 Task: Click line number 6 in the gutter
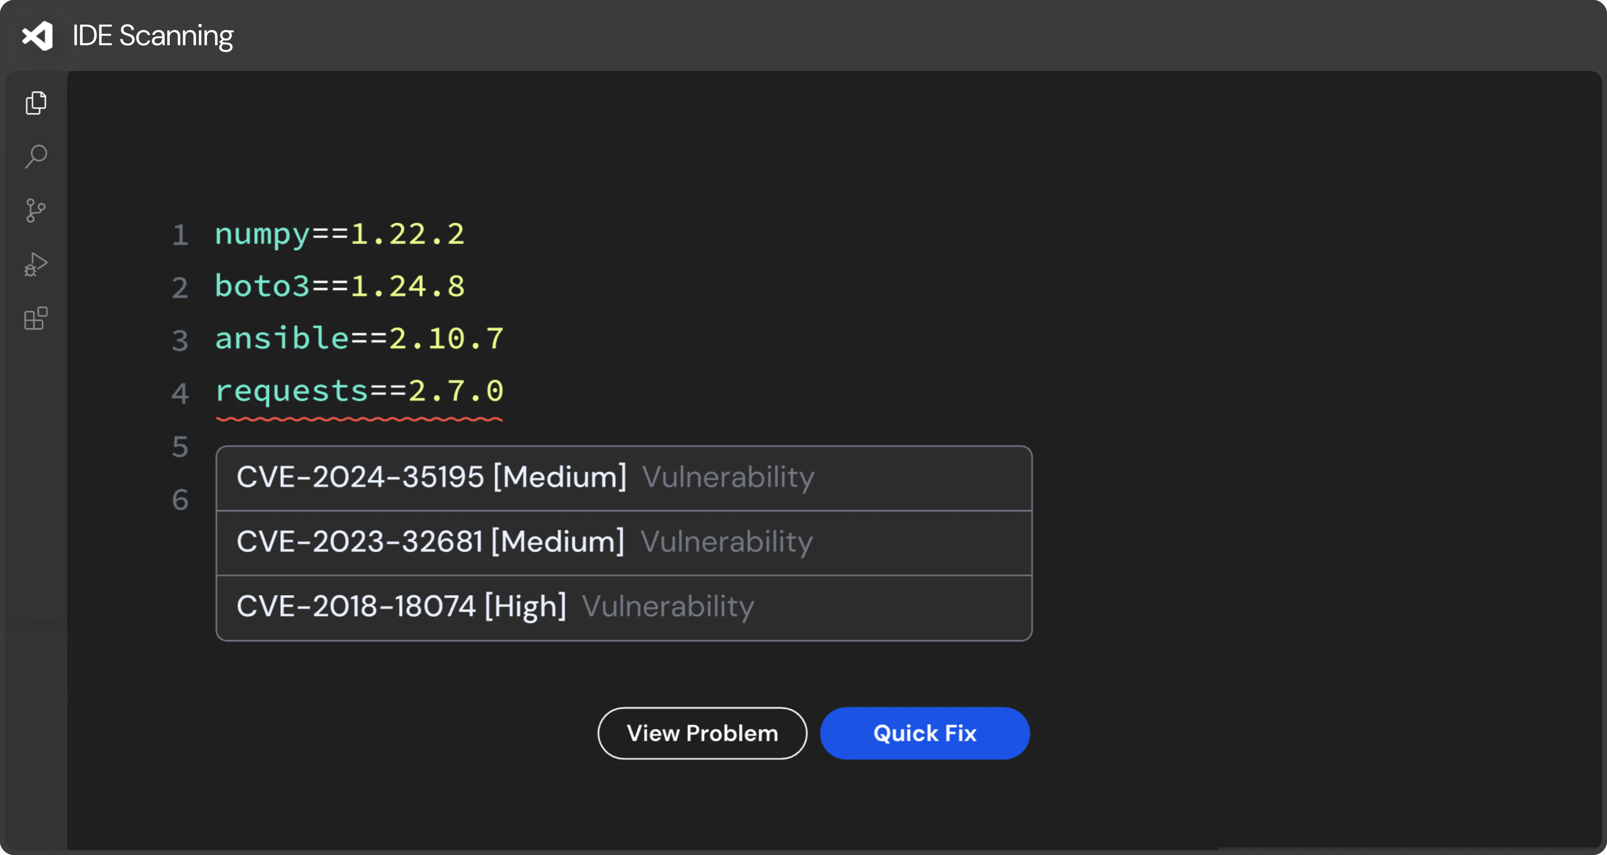pos(180,500)
